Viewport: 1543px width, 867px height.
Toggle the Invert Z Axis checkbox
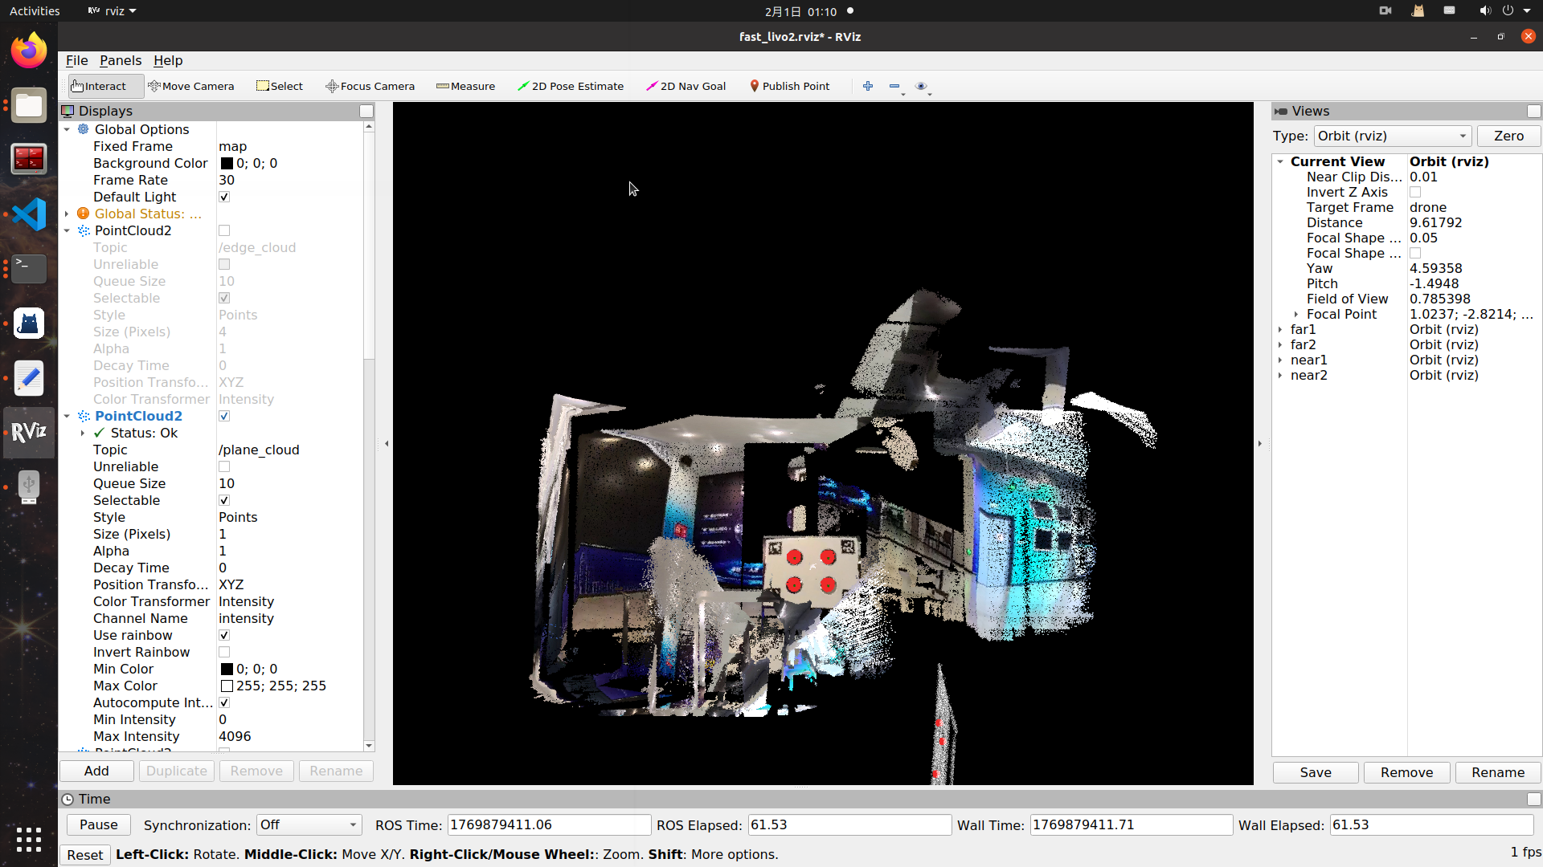click(x=1415, y=192)
